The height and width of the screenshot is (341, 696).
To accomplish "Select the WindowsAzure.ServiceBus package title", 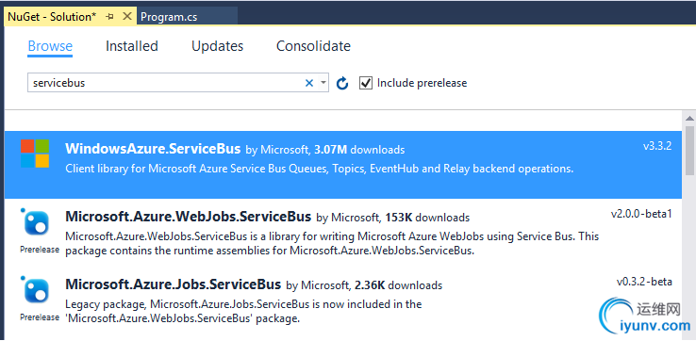I will point(153,149).
